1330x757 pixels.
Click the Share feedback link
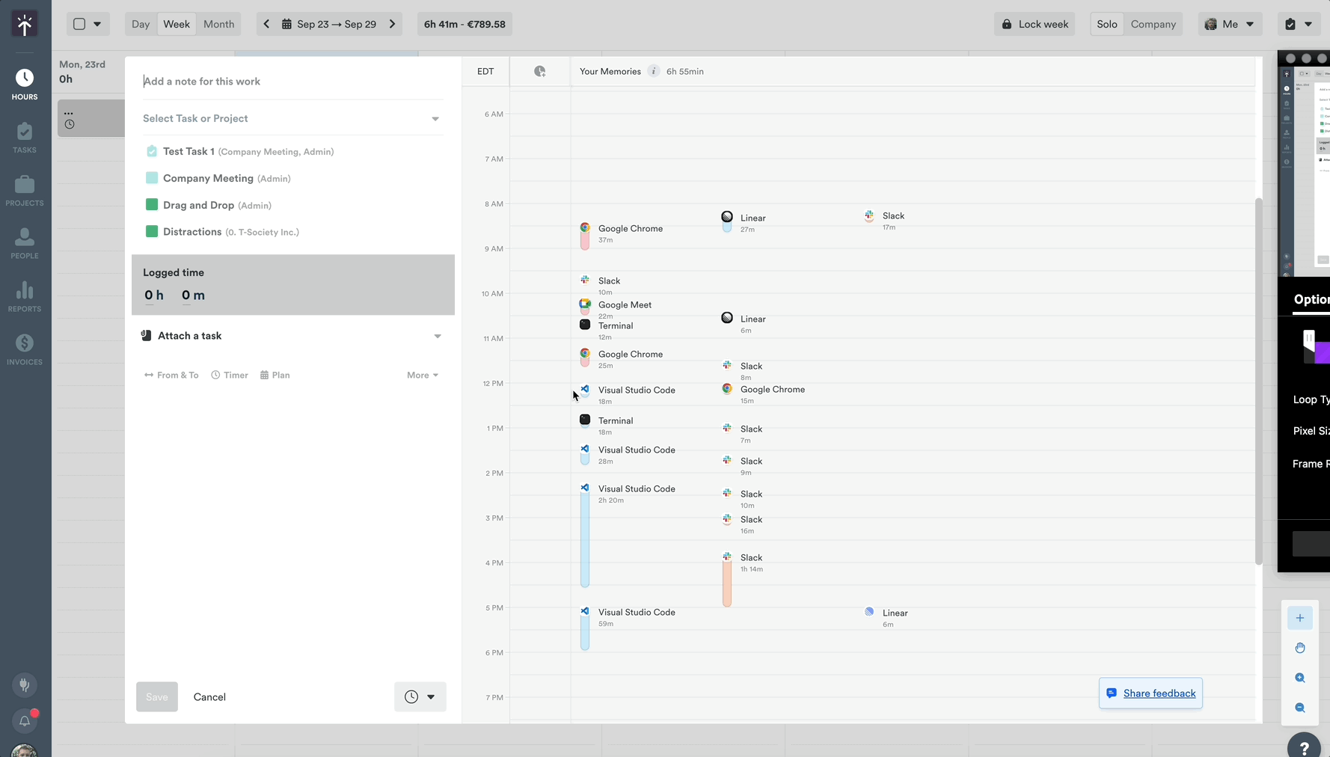point(1158,693)
